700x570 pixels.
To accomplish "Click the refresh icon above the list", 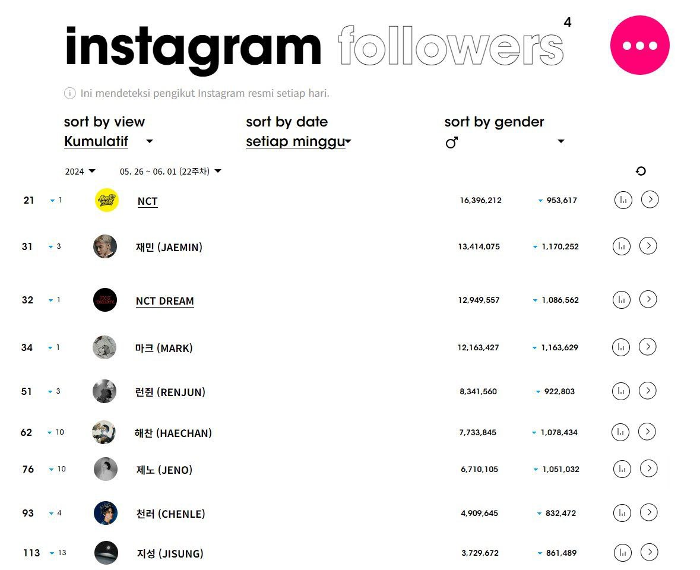I will (641, 171).
